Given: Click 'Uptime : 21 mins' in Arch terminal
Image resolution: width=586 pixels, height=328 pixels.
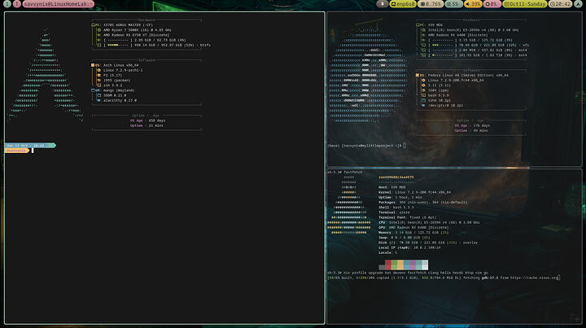Looking at the screenshot, I should (x=146, y=125).
